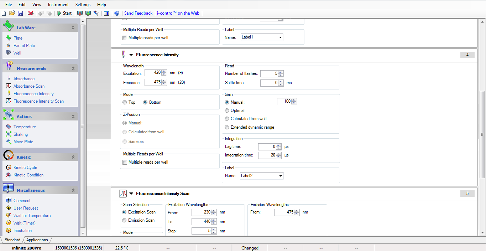Open the Label2 name dropdown
Image resolution: width=486 pixels, height=252 pixels.
click(x=281, y=176)
